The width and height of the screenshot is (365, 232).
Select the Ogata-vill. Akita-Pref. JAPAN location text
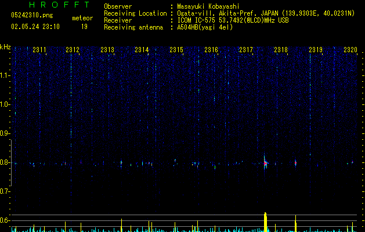(266, 13)
